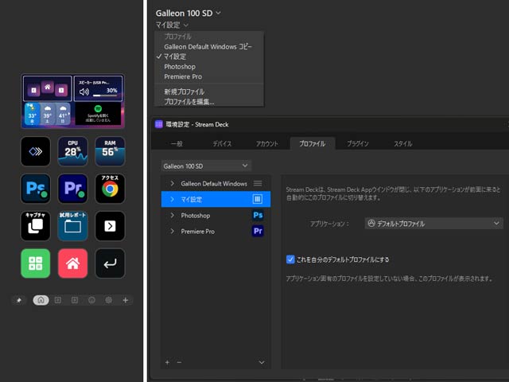Viewport: 509px width, 382px height.
Task: Click the プロファイルを編集 menu entry
Action: (189, 102)
